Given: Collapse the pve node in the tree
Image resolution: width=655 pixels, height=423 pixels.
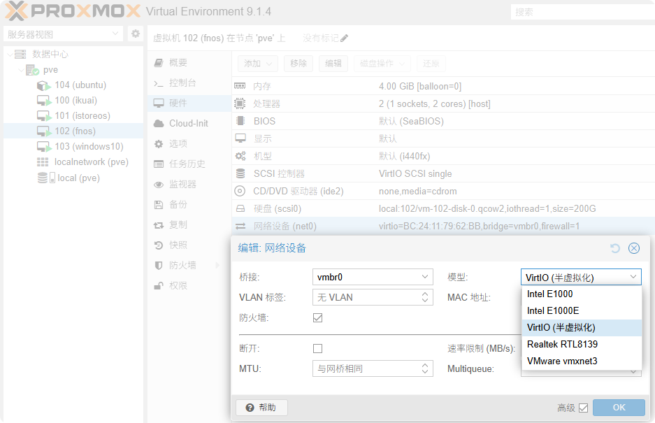Looking at the screenshot, I should (x=20, y=69).
